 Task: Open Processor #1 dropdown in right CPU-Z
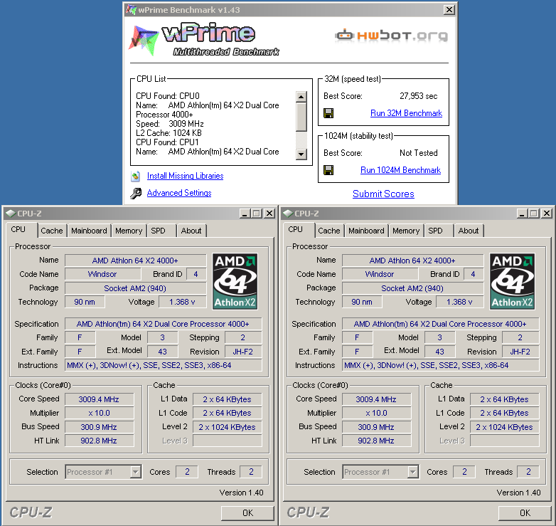380,472
